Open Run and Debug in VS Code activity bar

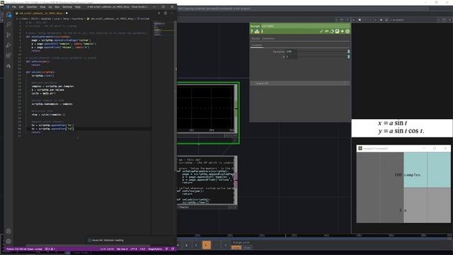[8, 45]
